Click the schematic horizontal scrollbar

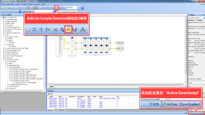click(x=115, y=84)
